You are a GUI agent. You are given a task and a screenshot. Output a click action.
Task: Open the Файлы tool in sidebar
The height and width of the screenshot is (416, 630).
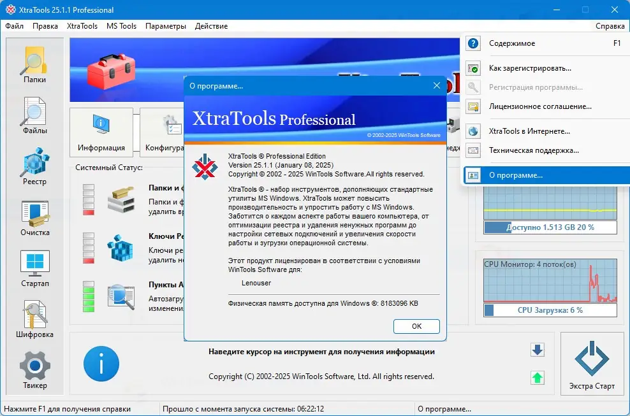tap(34, 116)
